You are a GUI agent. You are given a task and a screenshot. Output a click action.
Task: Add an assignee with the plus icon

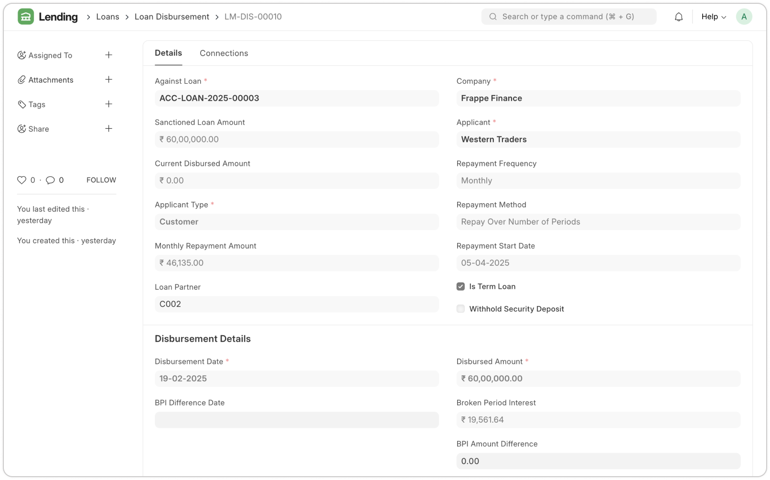point(109,55)
